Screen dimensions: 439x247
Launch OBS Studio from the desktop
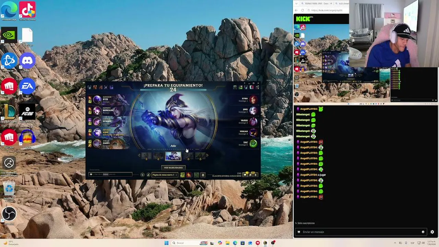tap(9, 215)
